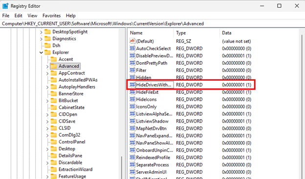Select the OnboardUnpinC... value name
The image size is (305, 179).
(x=154, y=150)
